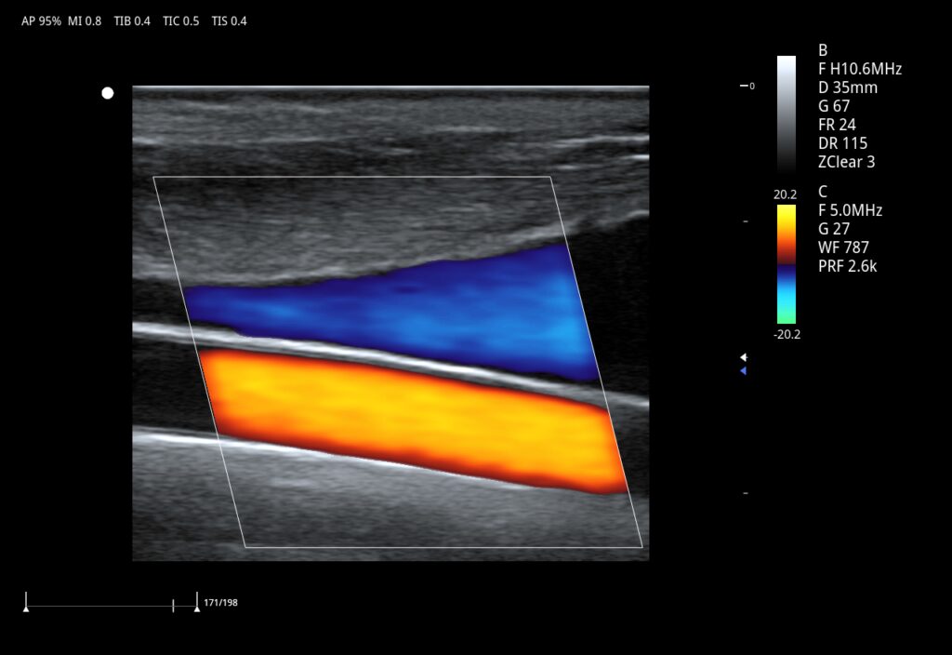Click the F H10.6MHz frequency label
The height and width of the screenshot is (655, 952).
click(x=859, y=69)
